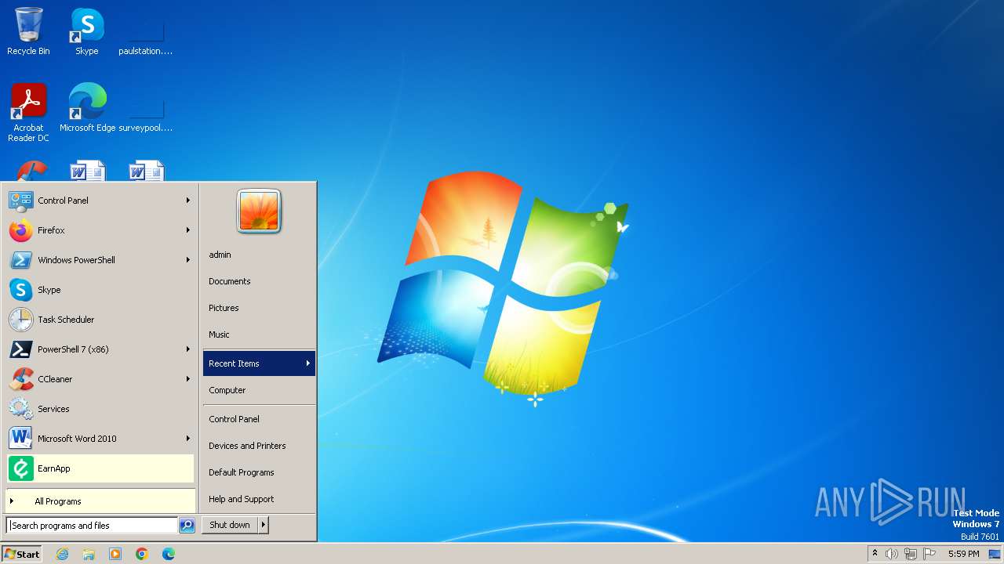Open Task Scheduler from Start menu
The height and width of the screenshot is (564, 1004).
point(100,320)
